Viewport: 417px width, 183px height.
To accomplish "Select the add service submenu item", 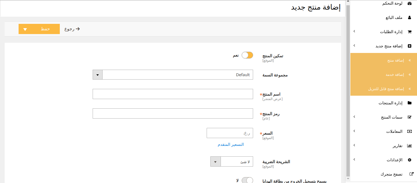I will click(394, 75).
